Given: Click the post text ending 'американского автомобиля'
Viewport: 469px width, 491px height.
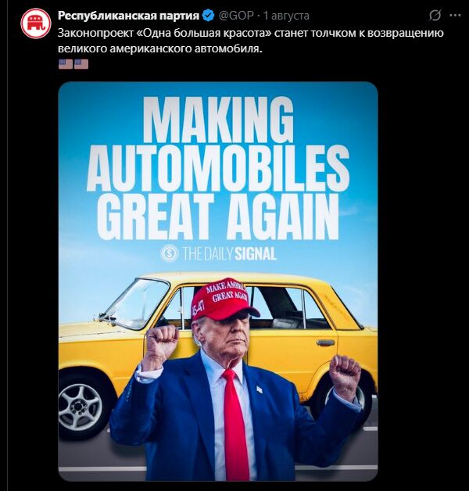Looking at the screenshot, I should (x=159, y=49).
